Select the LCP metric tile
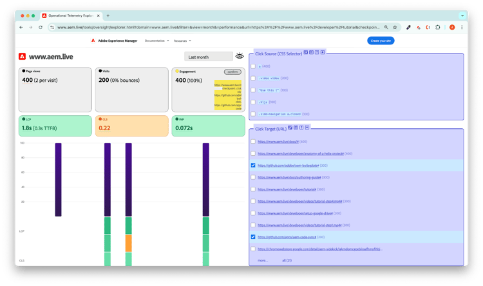Screen dimensions: 483x286 pyautogui.click(x=56, y=126)
